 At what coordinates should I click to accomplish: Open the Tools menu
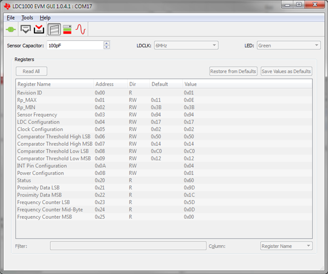click(x=27, y=18)
